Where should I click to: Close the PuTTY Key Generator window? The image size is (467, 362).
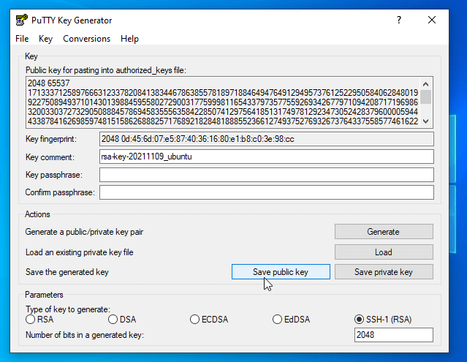click(x=432, y=20)
